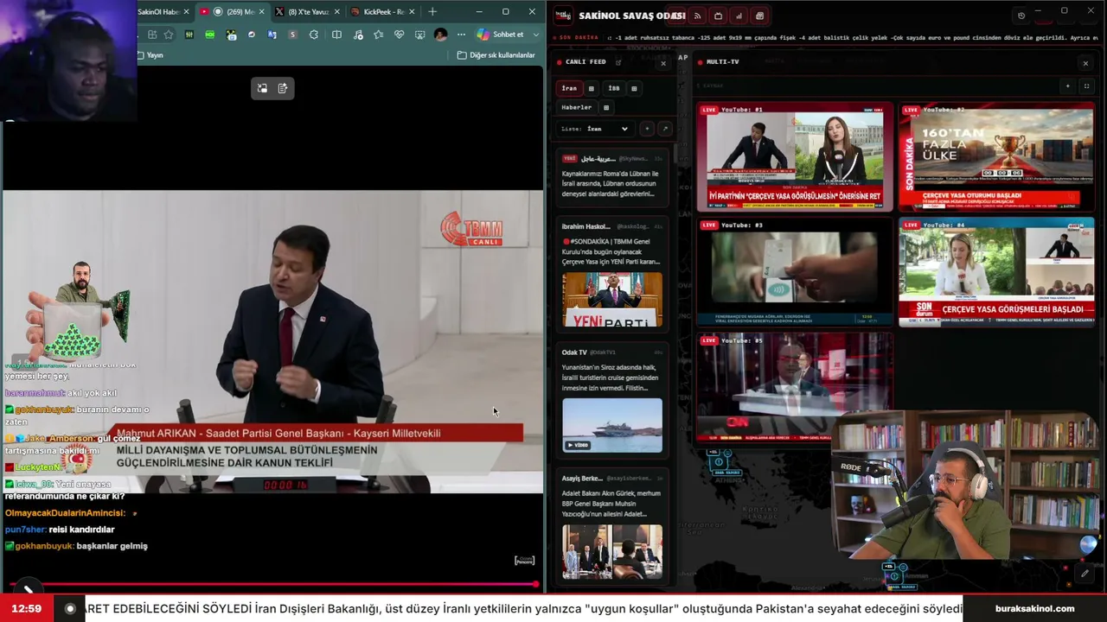Close the Multi-TV panel
The image size is (1107, 622).
pyautogui.click(x=1085, y=63)
